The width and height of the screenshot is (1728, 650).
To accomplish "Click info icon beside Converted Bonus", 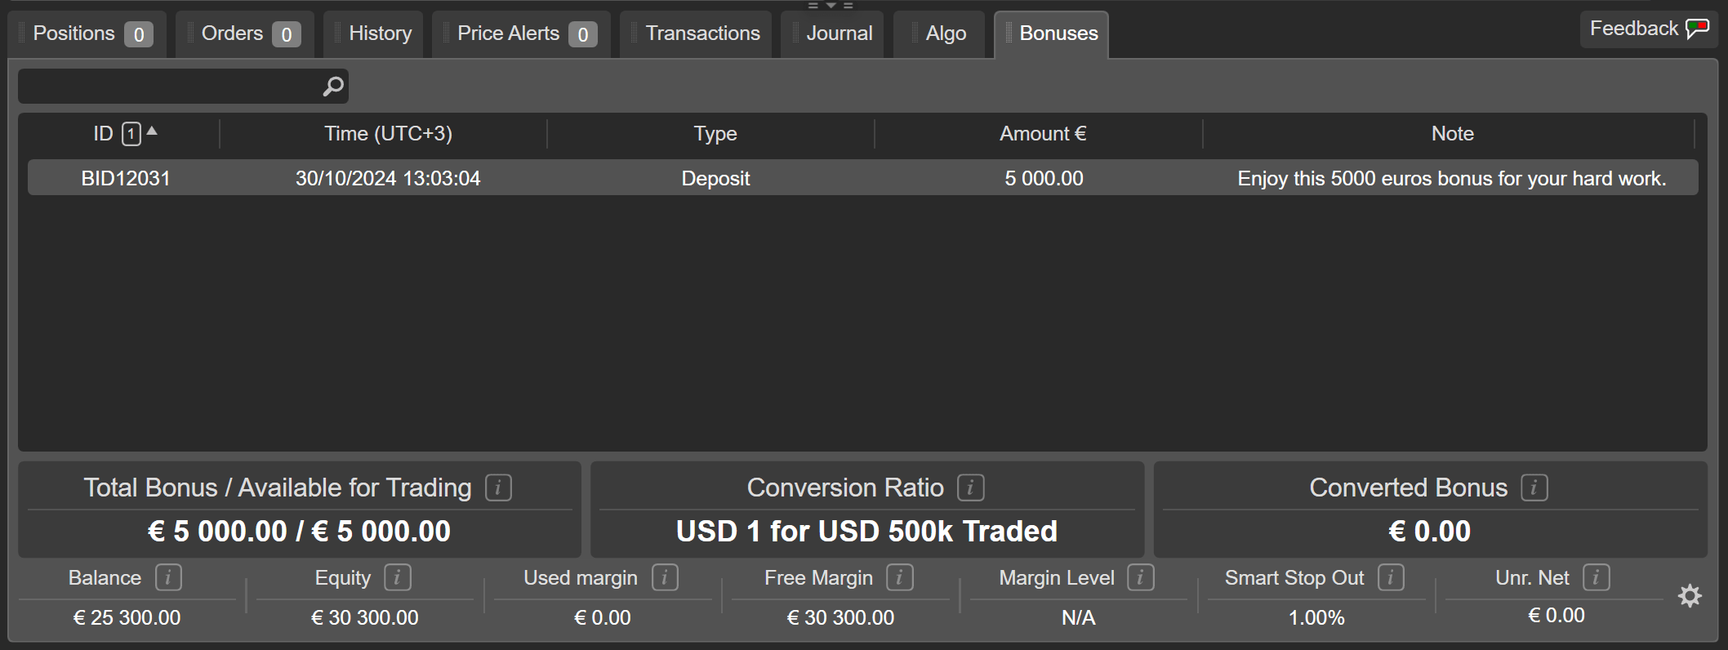I will tap(1534, 487).
